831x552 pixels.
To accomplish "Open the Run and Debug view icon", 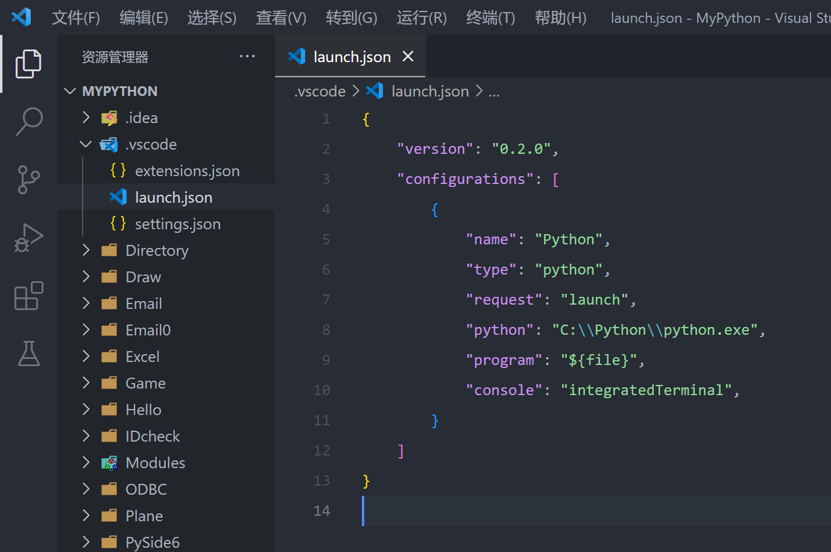I will [x=28, y=238].
